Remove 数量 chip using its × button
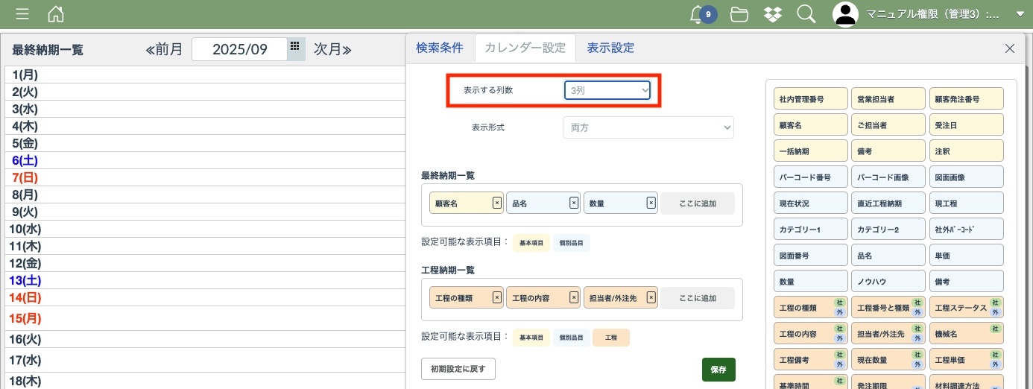The image size is (1033, 389). click(x=651, y=203)
